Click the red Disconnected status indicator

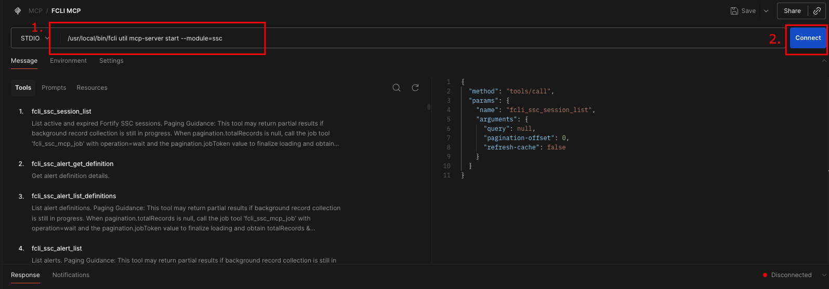point(765,275)
